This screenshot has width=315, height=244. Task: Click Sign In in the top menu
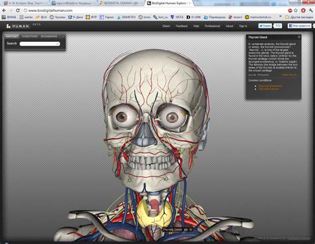click(x=243, y=26)
